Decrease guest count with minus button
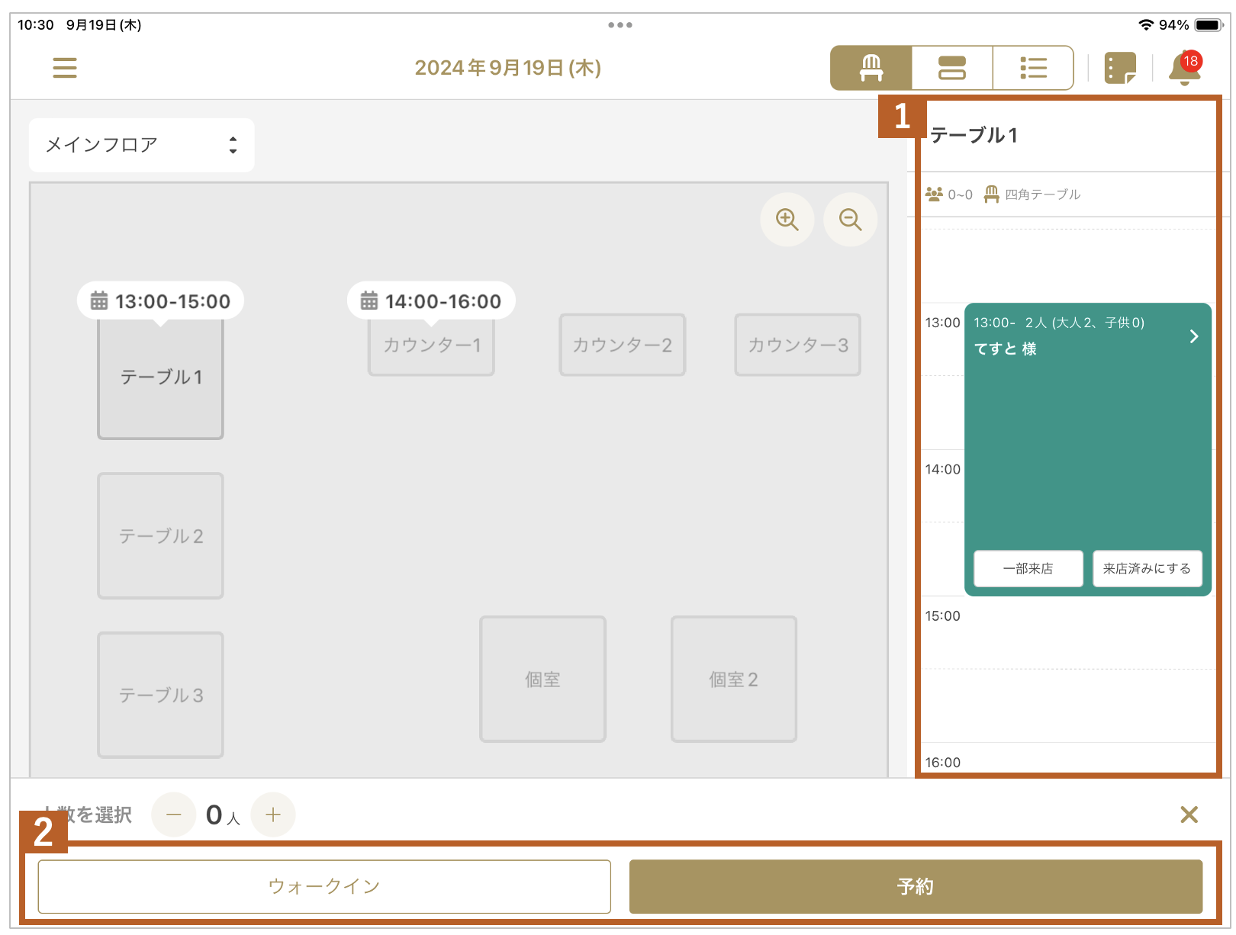This screenshot has width=1236, height=935. click(x=174, y=815)
